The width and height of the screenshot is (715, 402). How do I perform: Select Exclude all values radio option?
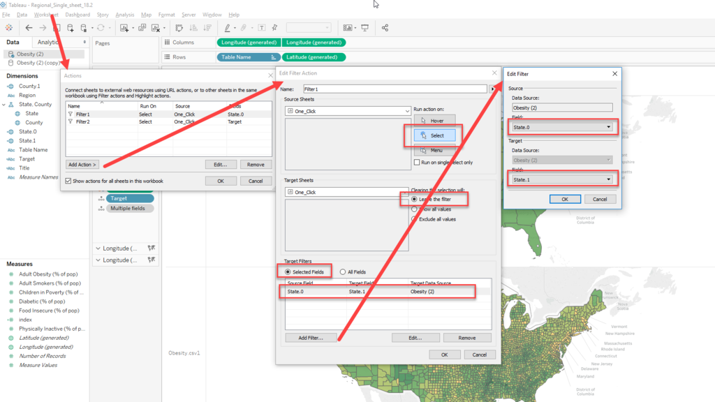(414, 219)
